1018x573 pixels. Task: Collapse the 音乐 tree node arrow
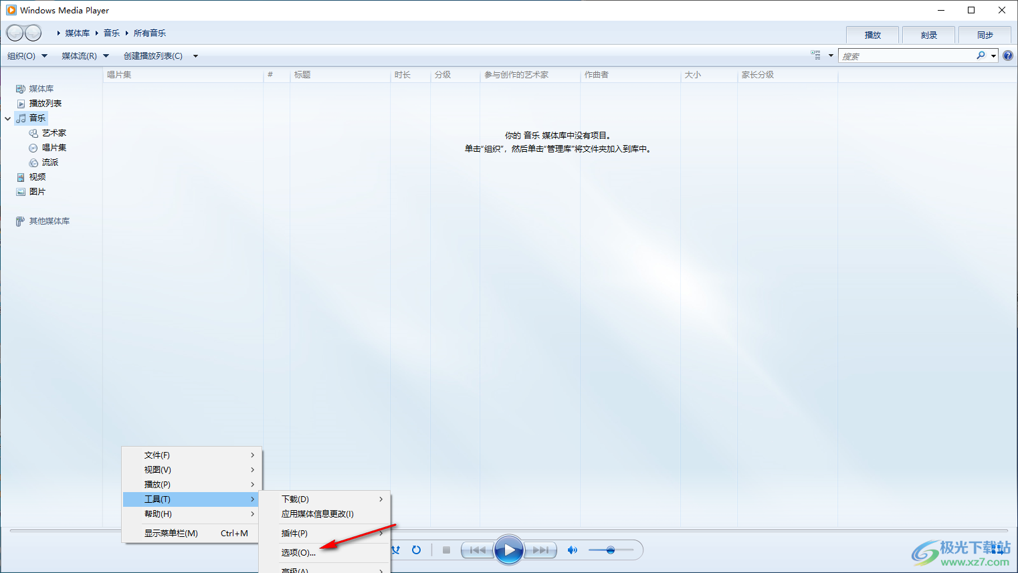(x=8, y=118)
